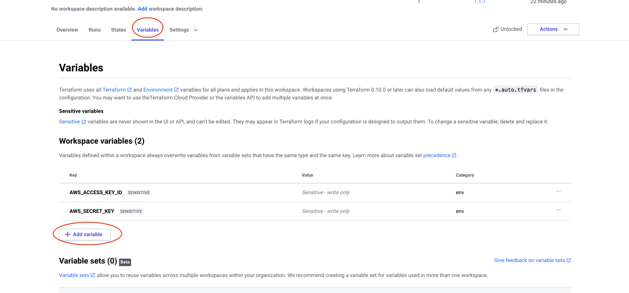Click external link icon beside Variable sets
Screen dimensions: 629x293
click(x=93, y=275)
